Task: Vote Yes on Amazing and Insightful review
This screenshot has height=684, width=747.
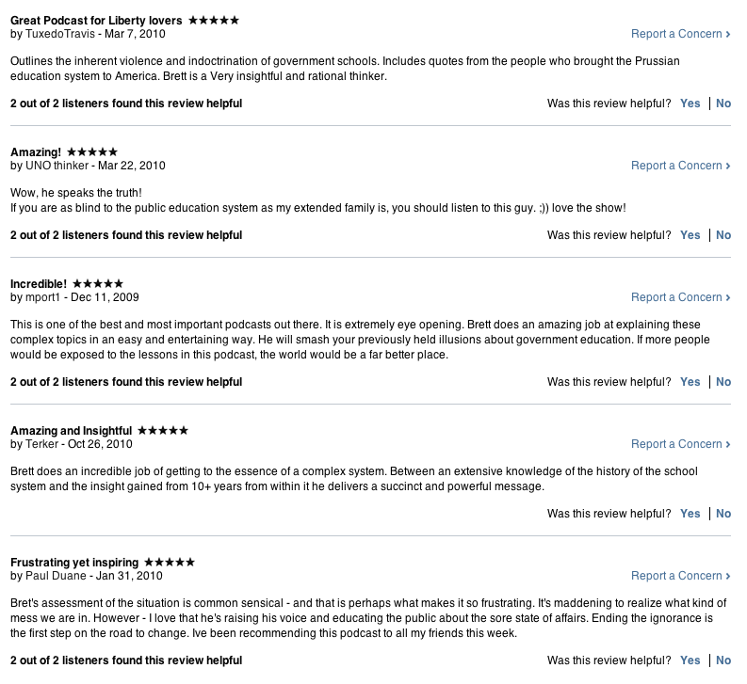Action: pos(690,514)
